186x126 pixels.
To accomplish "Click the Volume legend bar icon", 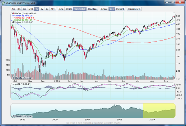I will (13, 22).
